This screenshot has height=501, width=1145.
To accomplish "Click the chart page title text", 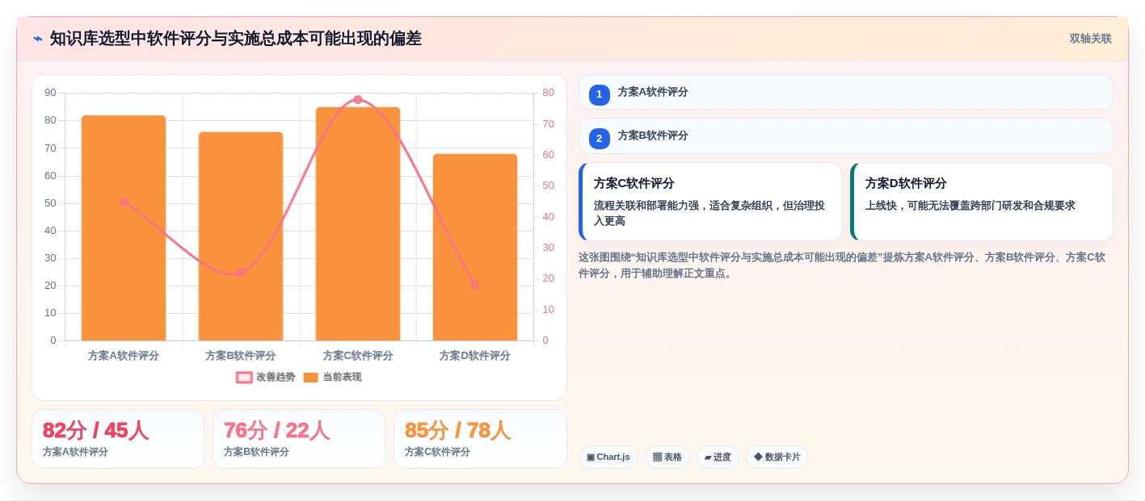I will [x=236, y=39].
